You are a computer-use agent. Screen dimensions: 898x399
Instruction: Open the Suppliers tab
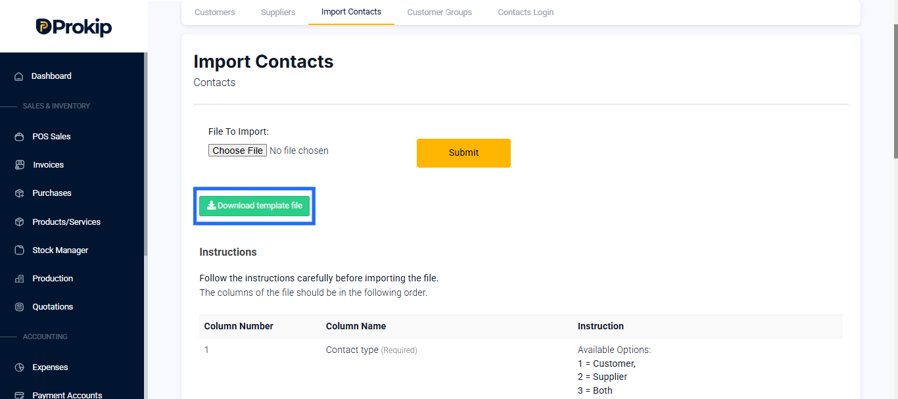pyautogui.click(x=278, y=12)
